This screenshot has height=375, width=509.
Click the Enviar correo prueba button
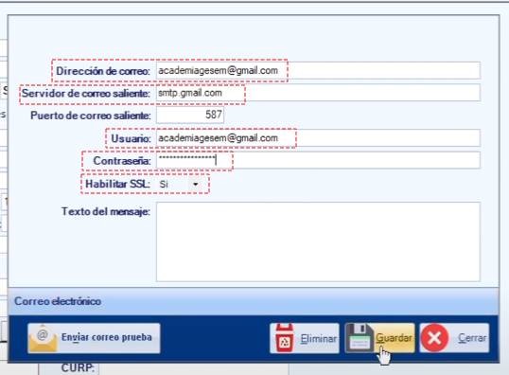tap(94, 338)
